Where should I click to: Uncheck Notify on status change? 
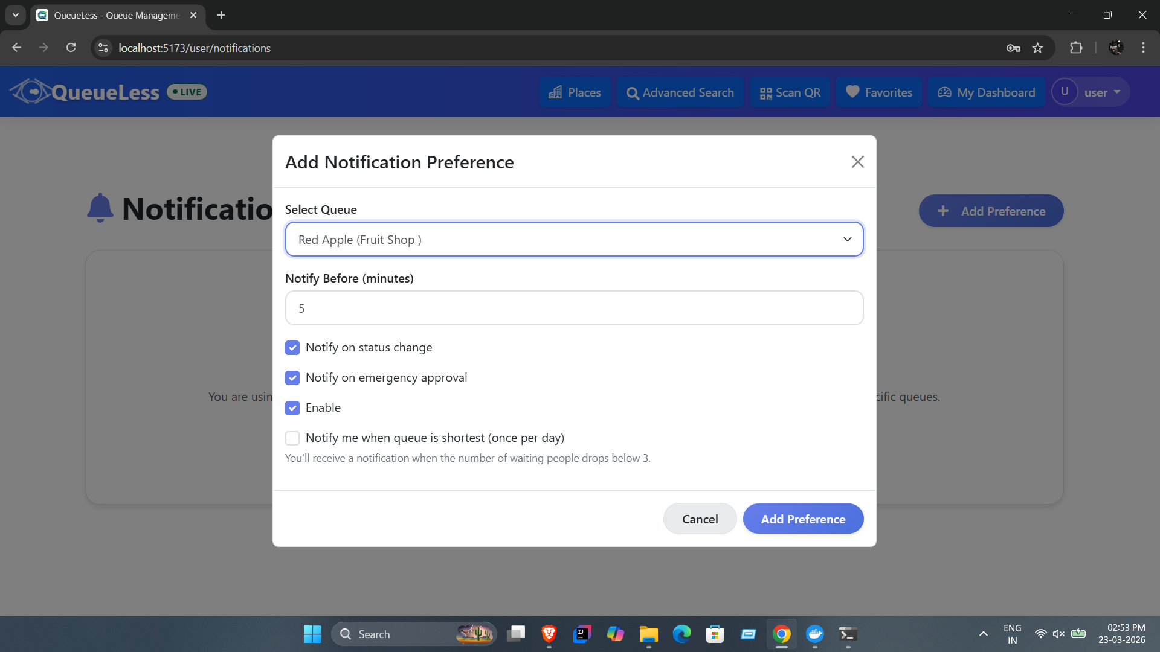coord(292,348)
